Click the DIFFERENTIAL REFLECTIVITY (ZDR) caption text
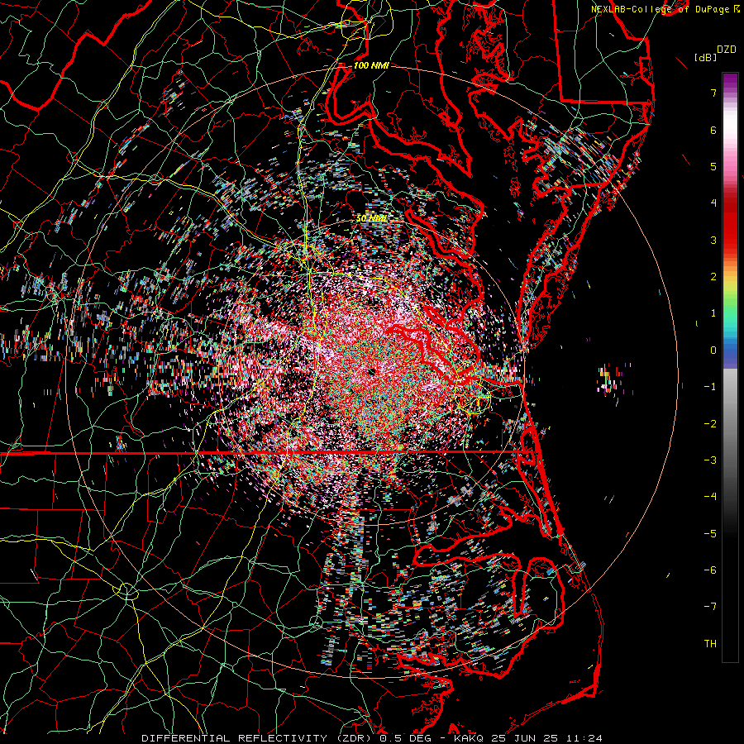This screenshot has height=744, width=744. 258,738
